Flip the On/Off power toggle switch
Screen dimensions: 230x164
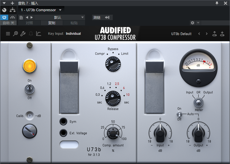coord(30,89)
